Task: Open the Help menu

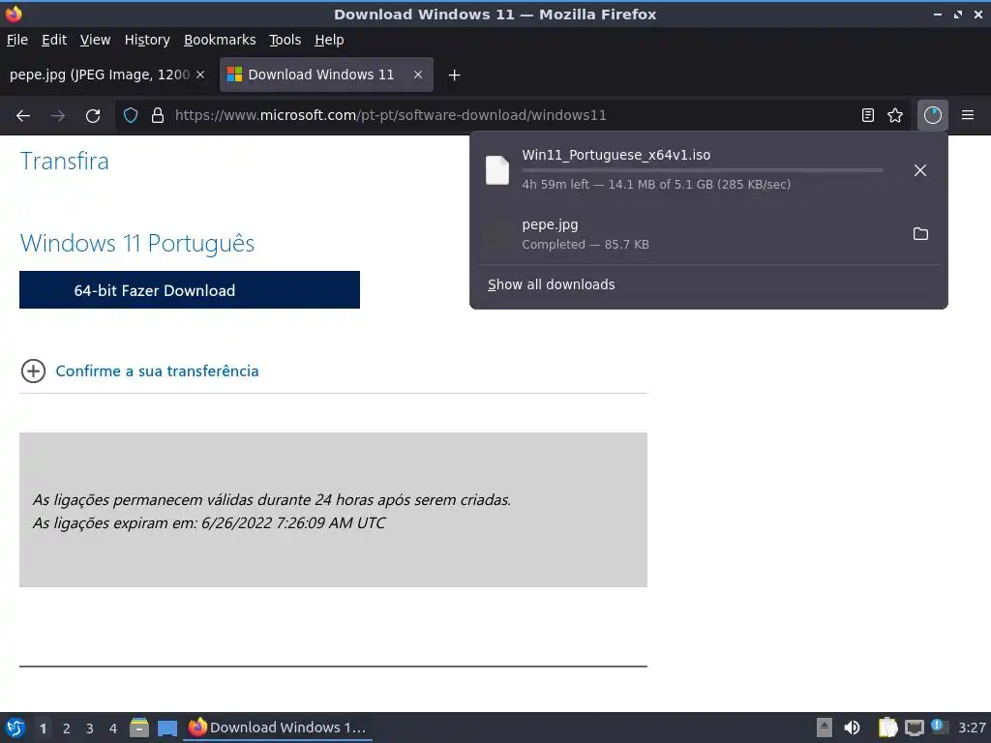Action: coord(329,40)
